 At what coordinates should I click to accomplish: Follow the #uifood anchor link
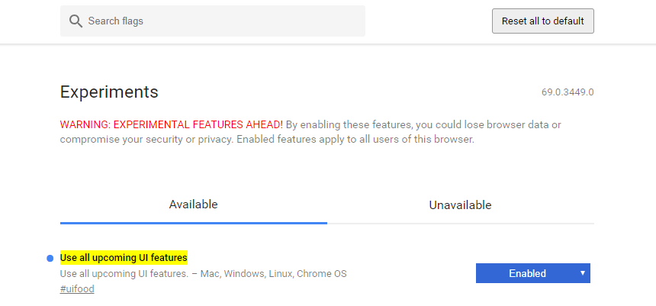[x=77, y=289]
